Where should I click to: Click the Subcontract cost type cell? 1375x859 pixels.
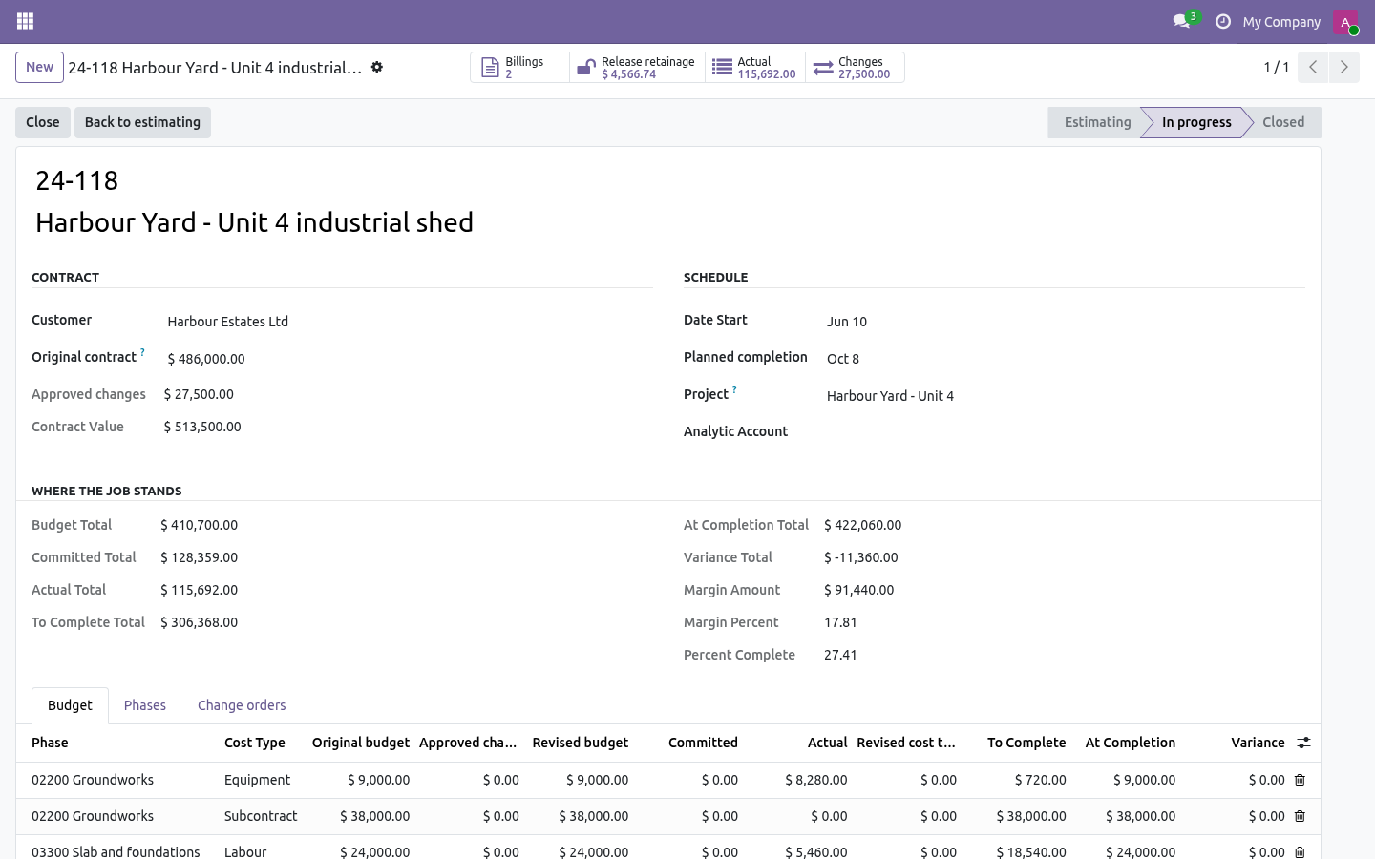(x=261, y=816)
